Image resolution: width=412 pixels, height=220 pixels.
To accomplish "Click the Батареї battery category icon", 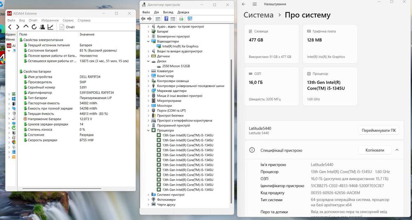I will (153, 32).
